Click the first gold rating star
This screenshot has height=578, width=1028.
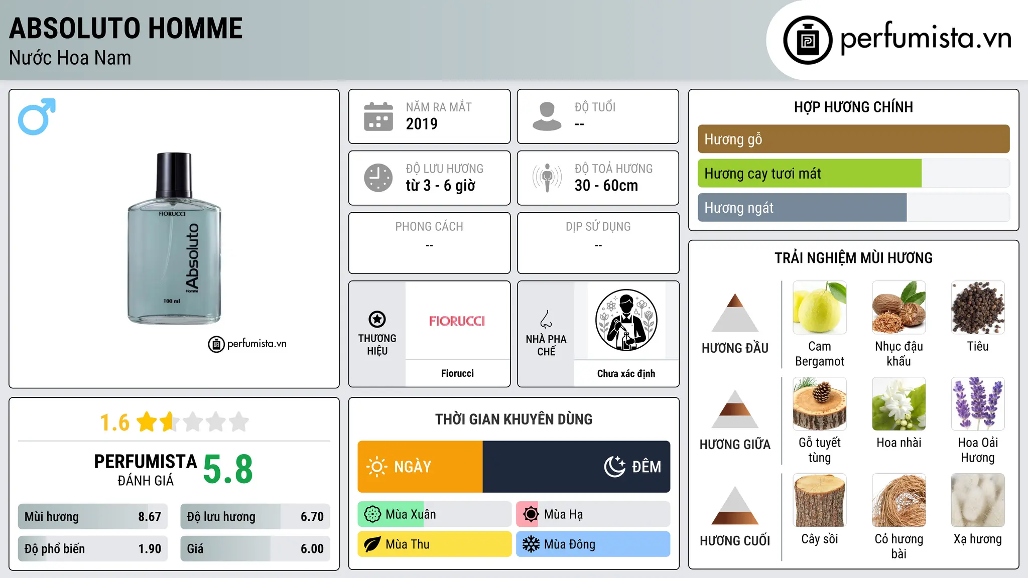coord(147,422)
